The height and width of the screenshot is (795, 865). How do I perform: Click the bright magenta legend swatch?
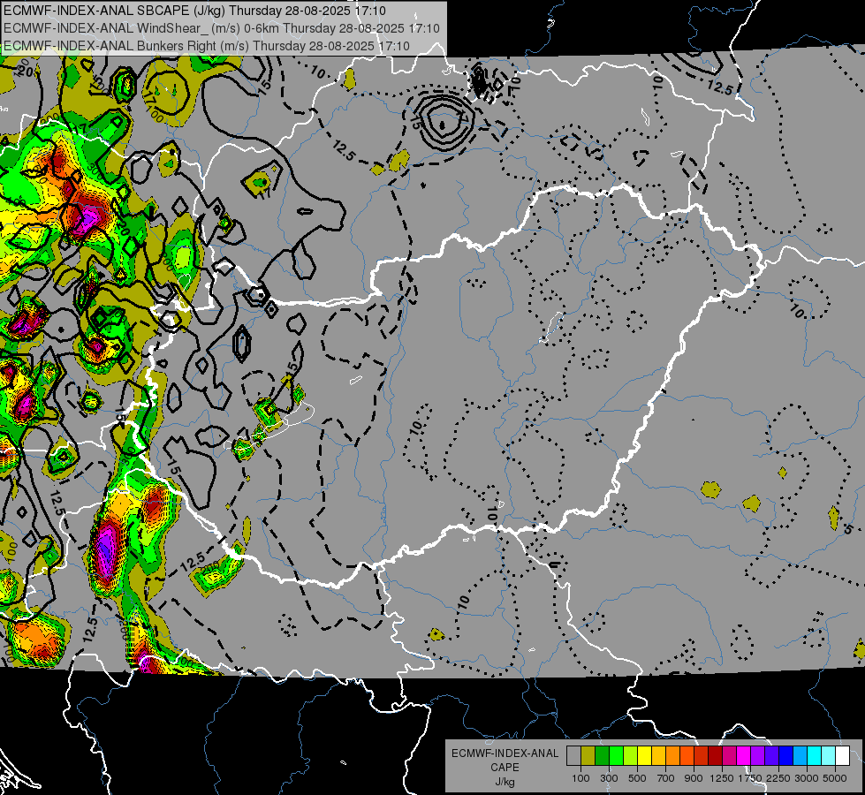[x=744, y=755]
